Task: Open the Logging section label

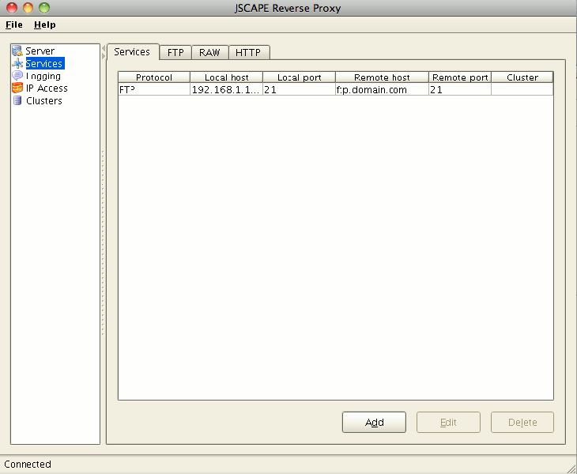Action: (x=43, y=76)
